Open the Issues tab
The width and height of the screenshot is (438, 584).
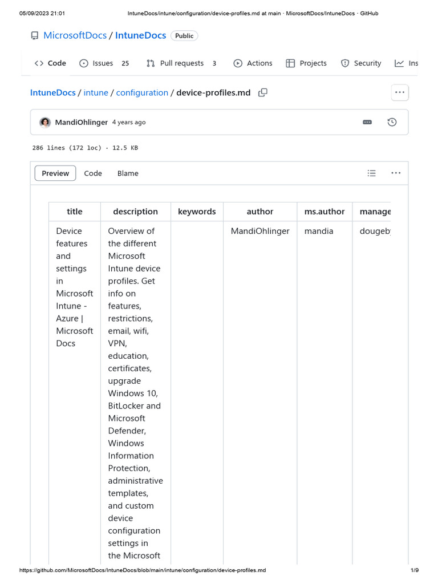(104, 63)
